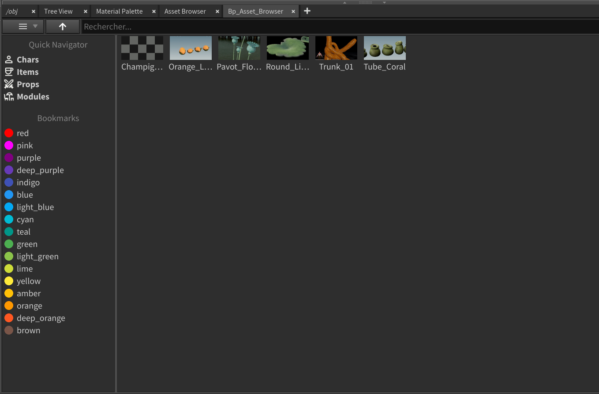Click the amber bookmark label
The height and width of the screenshot is (394, 599).
pyautogui.click(x=29, y=294)
